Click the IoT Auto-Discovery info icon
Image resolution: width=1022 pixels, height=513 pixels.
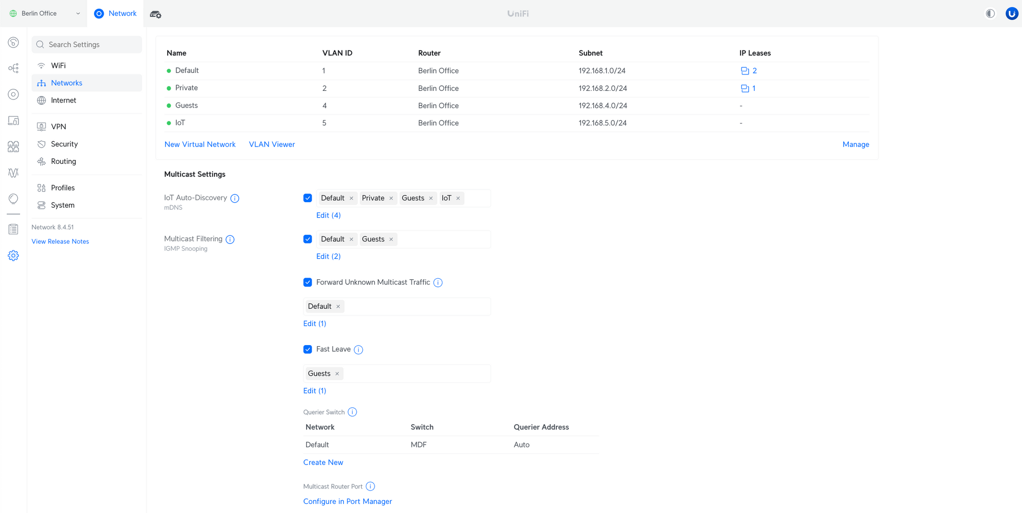pyautogui.click(x=235, y=199)
